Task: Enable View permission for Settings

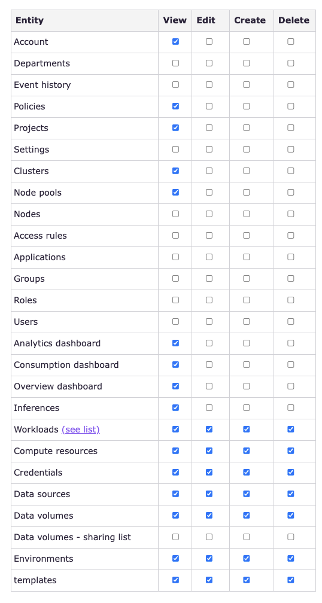Action: (175, 149)
